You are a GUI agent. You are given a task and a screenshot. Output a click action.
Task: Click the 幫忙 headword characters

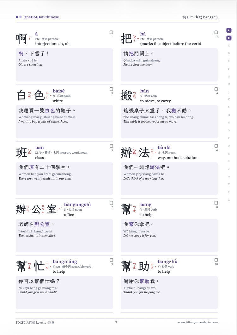30,266
